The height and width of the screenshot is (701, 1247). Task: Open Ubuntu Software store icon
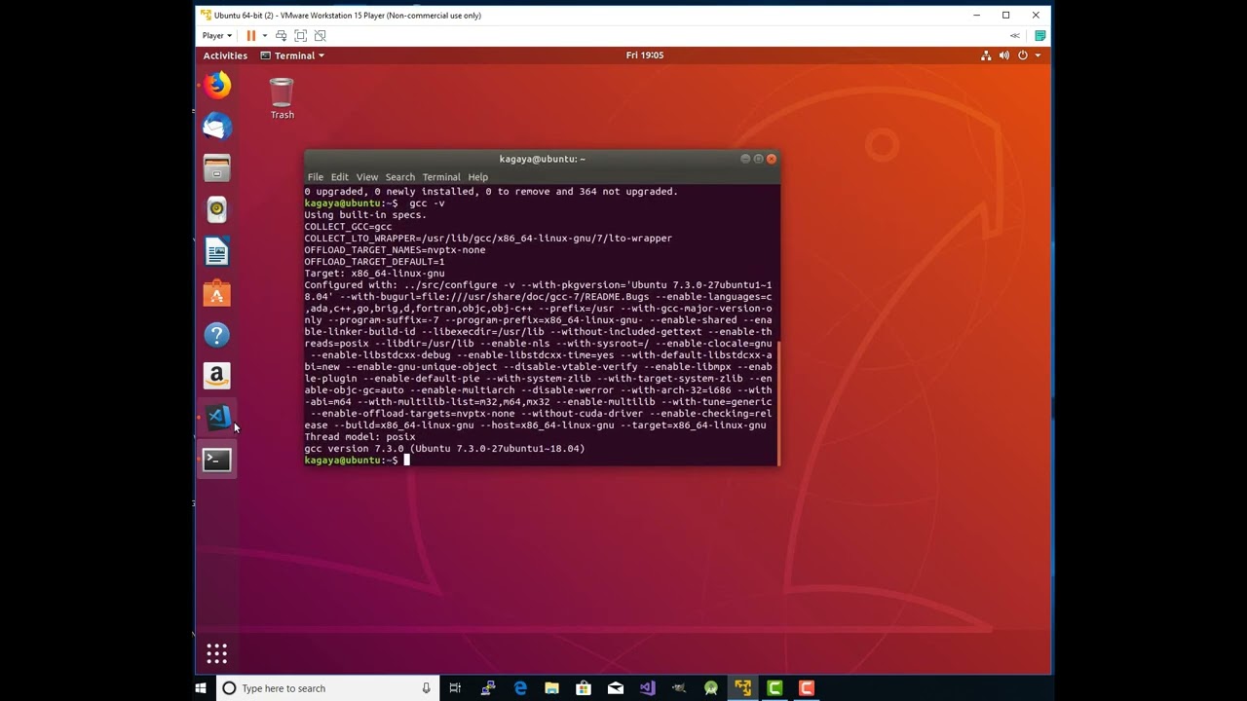[x=217, y=293]
